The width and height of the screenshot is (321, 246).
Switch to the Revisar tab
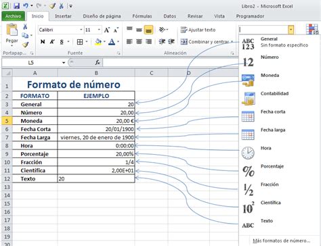pyautogui.click(x=195, y=16)
